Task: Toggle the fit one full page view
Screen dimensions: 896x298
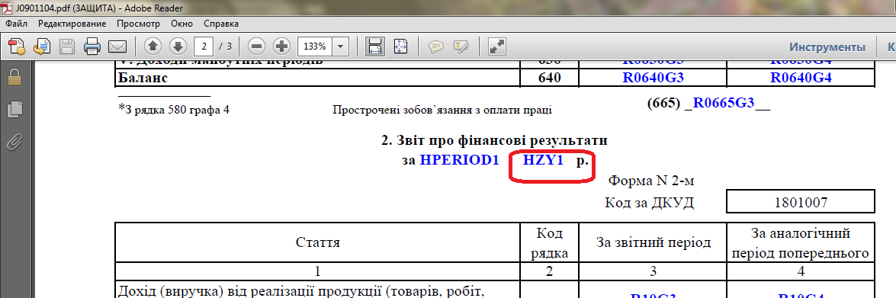Action: click(x=400, y=46)
